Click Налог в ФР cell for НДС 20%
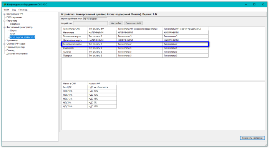 click(102, 106)
